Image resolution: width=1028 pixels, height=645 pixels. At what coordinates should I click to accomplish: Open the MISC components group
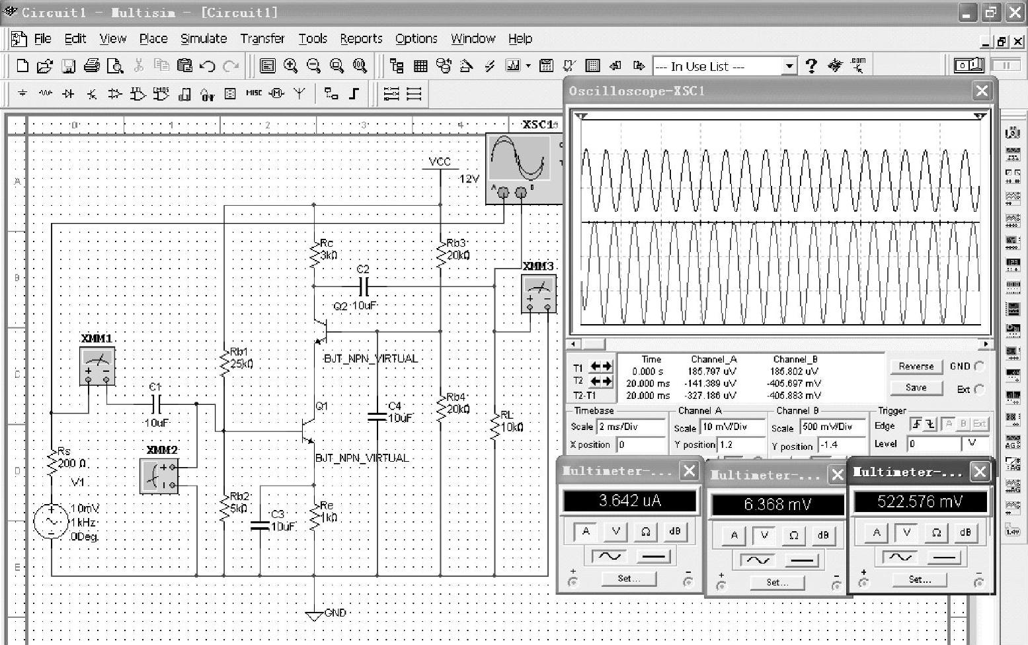(x=254, y=93)
